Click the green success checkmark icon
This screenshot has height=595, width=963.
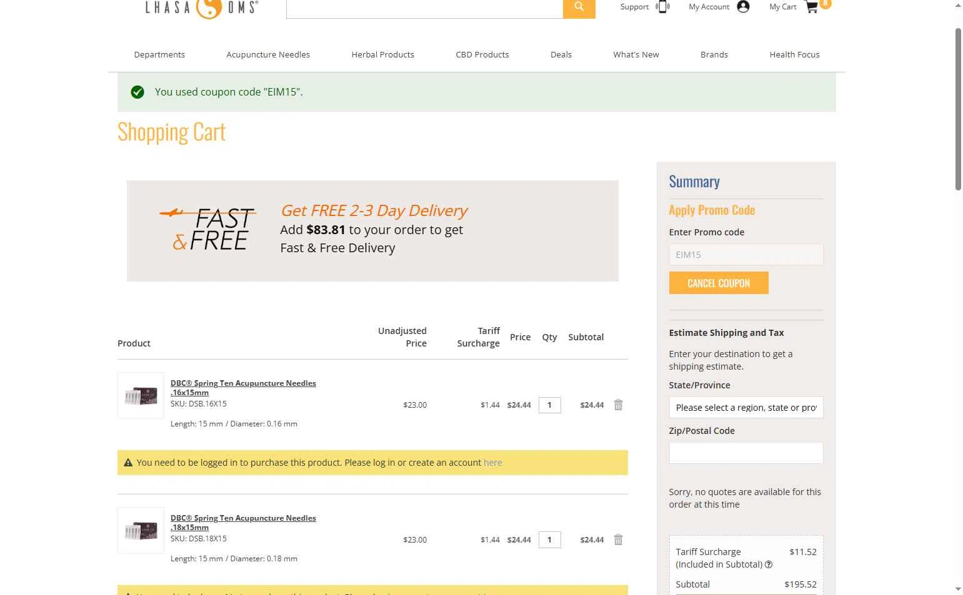[137, 92]
